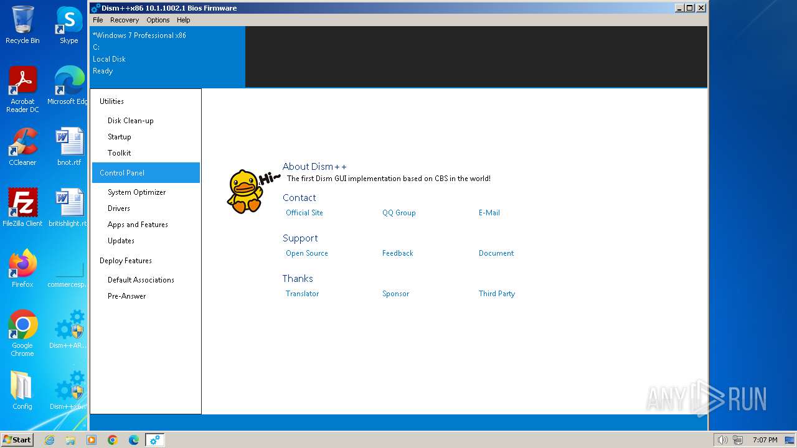The image size is (797, 448).
Task: Open the Options menu
Action: (x=158, y=20)
